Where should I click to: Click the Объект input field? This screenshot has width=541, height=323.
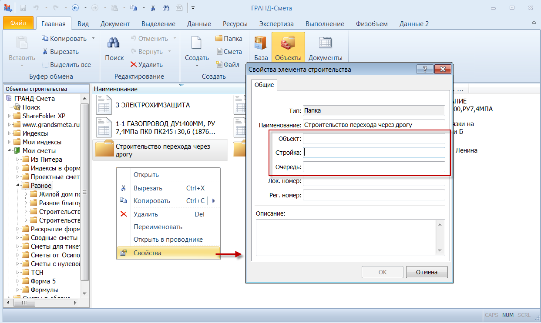(x=373, y=139)
